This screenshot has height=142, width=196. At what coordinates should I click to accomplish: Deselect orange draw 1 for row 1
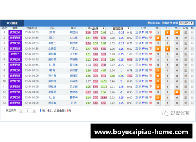pos(167,33)
